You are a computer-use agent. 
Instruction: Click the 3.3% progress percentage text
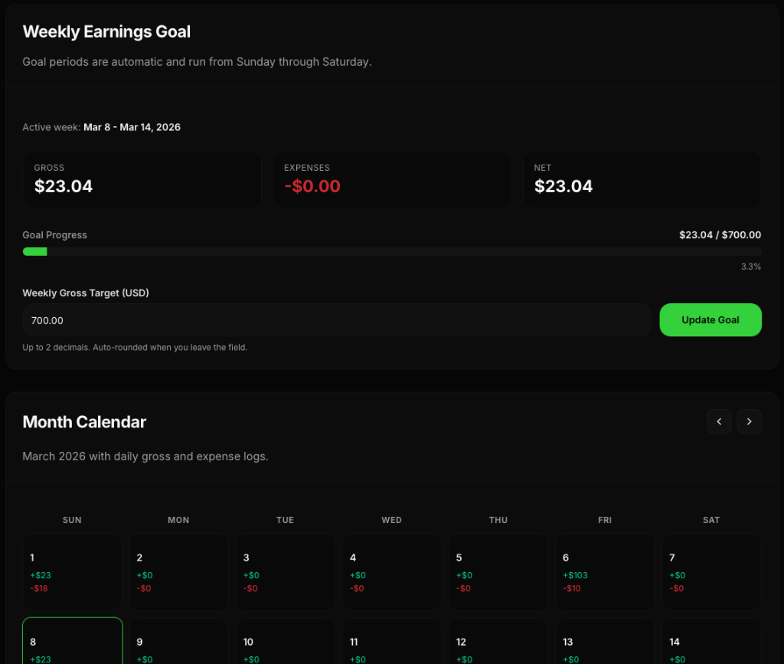[751, 267]
